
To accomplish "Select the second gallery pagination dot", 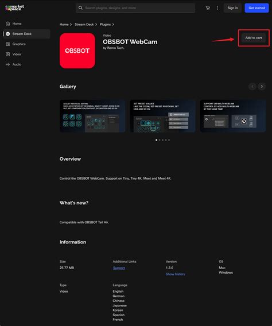I will click(160, 140).
